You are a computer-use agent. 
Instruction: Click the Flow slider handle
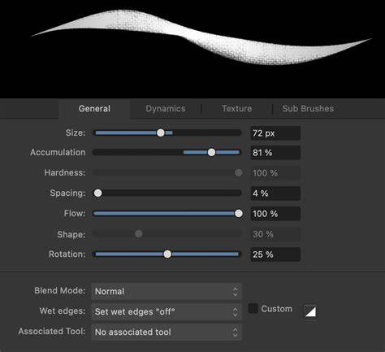239,214
